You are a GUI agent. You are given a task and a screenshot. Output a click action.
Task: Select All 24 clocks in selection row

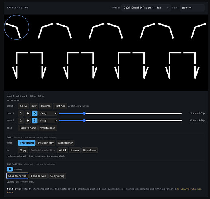(23, 106)
